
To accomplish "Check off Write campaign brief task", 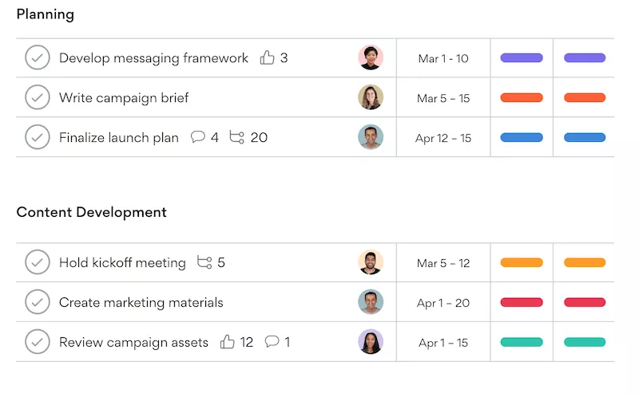I will 37,97.
